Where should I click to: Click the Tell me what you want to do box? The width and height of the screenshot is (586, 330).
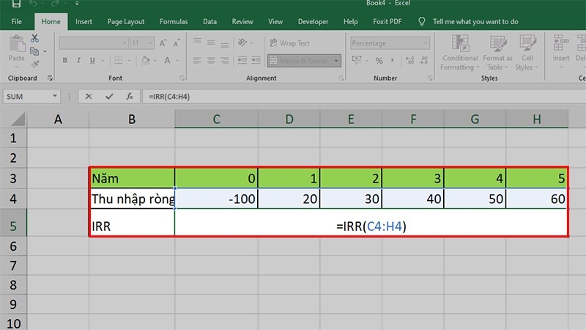click(475, 22)
